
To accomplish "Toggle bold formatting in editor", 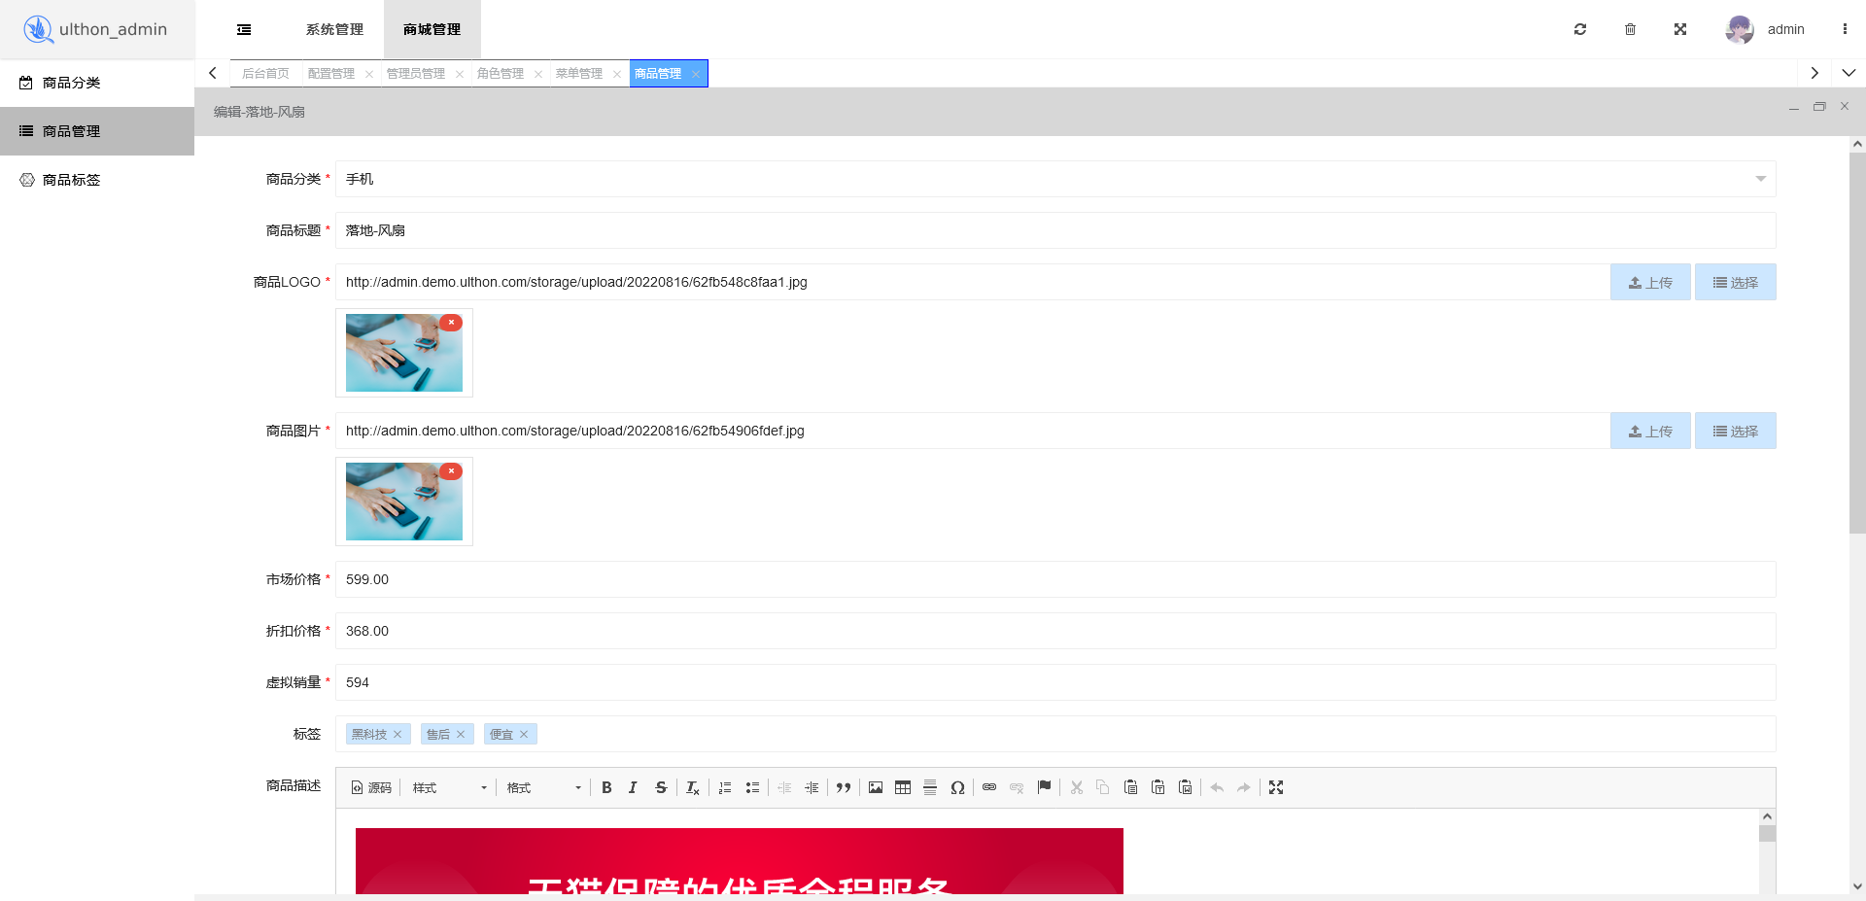I will pyautogui.click(x=606, y=787).
